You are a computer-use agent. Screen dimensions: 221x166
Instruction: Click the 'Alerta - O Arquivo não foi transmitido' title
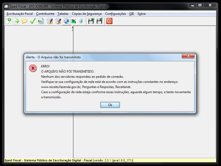pyautogui.click(x=53, y=57)
